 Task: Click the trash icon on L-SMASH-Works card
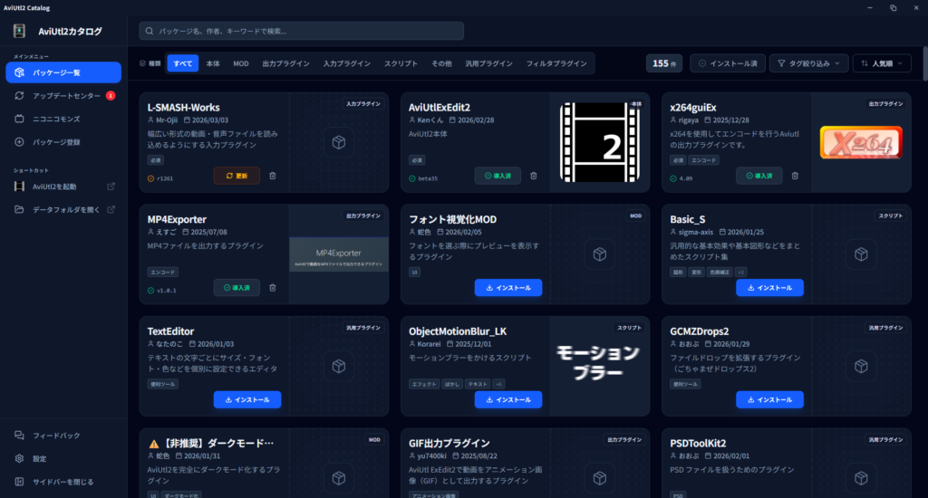[273, 176]
